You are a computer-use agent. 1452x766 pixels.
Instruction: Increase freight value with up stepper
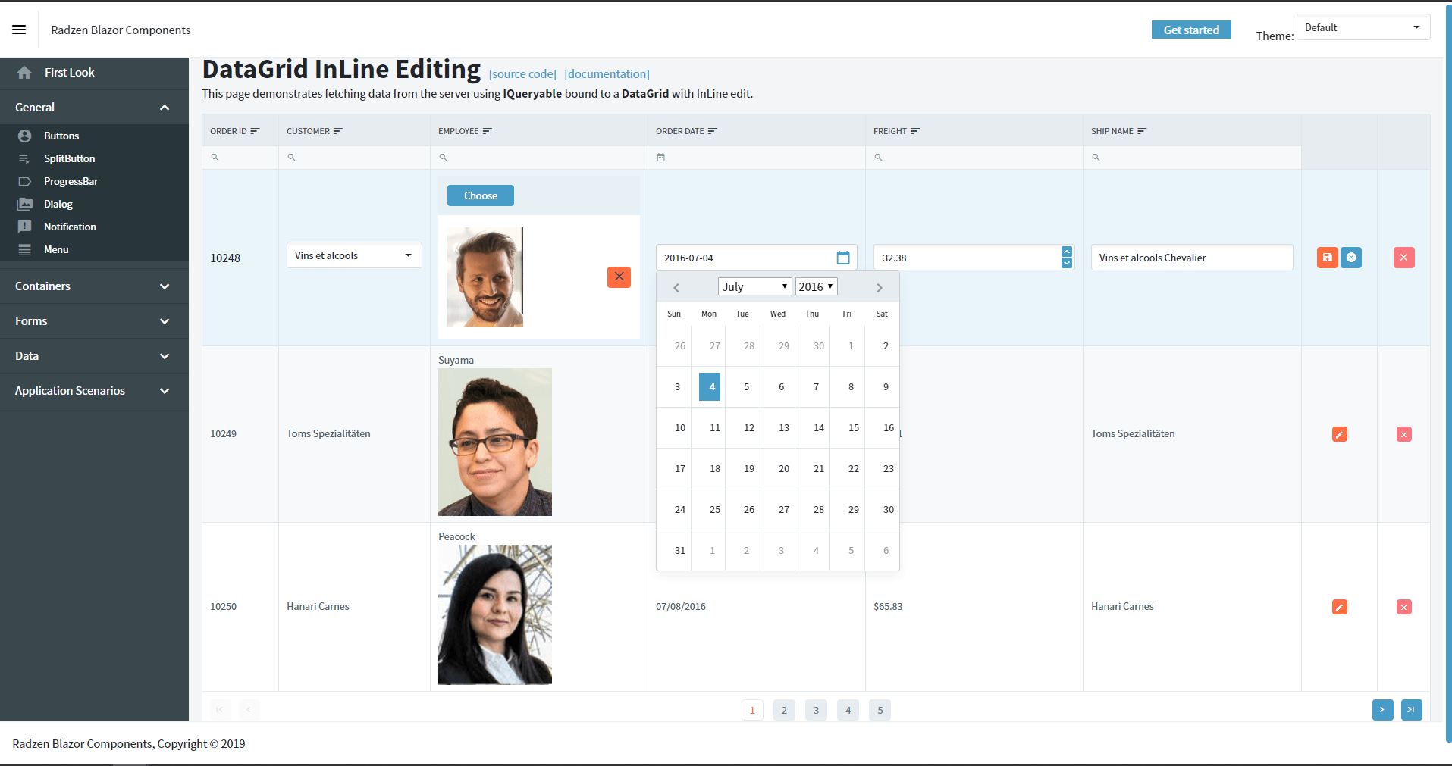1067,252
